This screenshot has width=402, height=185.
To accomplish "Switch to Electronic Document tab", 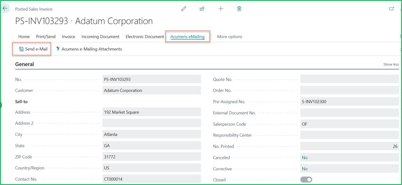I will (145, 37).
